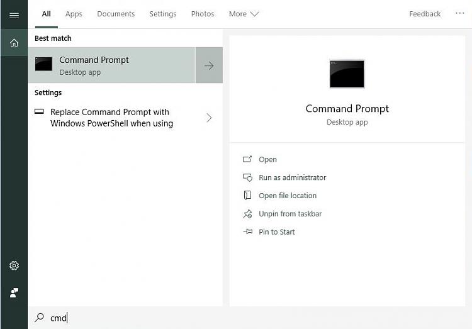Click the Command Prompt title in preview pane
Image resolution: width=472 pixels, height=329 pixels.
[347, 108]
